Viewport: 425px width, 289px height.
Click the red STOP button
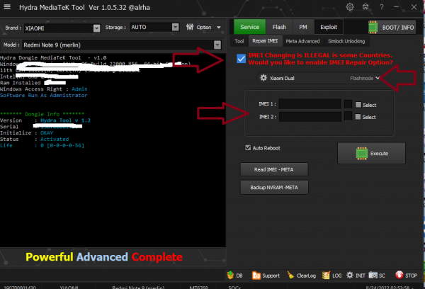point(406,276)
